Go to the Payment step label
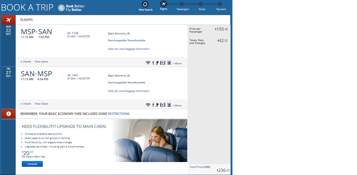This screenshot has height=175, width=357. pos(221,9)
